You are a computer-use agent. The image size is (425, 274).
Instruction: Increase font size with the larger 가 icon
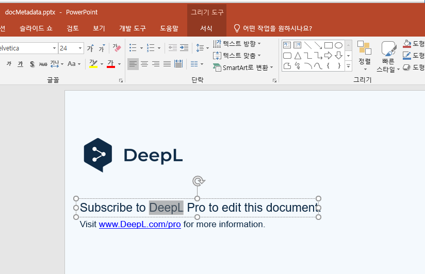point(91,48)
